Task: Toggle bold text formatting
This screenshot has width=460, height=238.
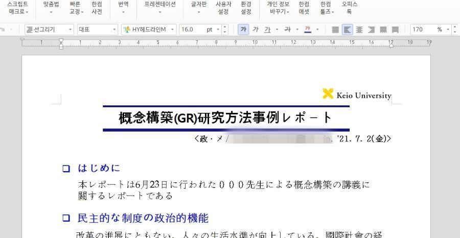Action: click(x=243, y=30)
